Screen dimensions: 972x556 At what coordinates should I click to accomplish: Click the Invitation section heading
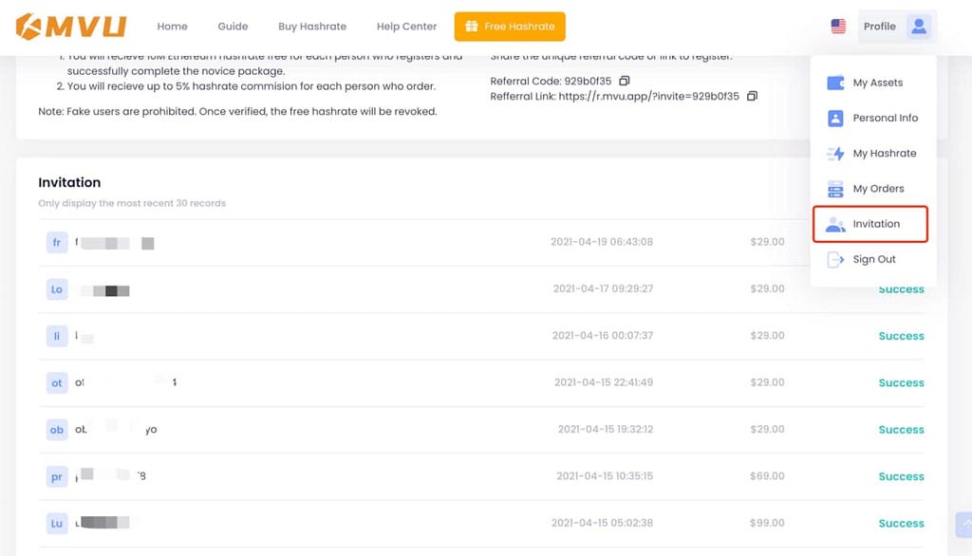69,182
